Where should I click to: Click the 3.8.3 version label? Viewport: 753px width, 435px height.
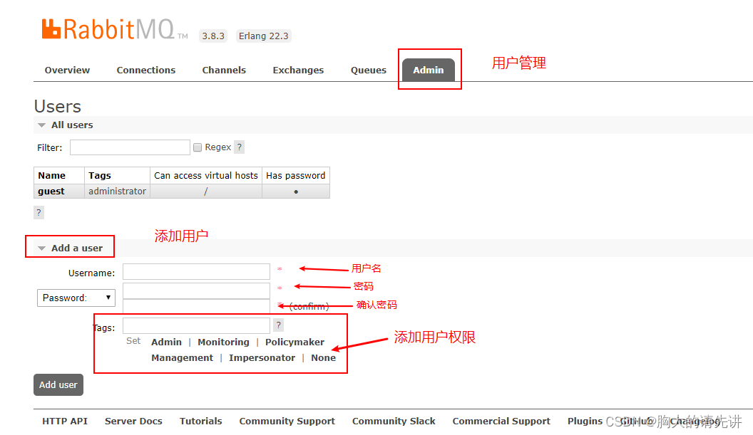click(213, 36)
